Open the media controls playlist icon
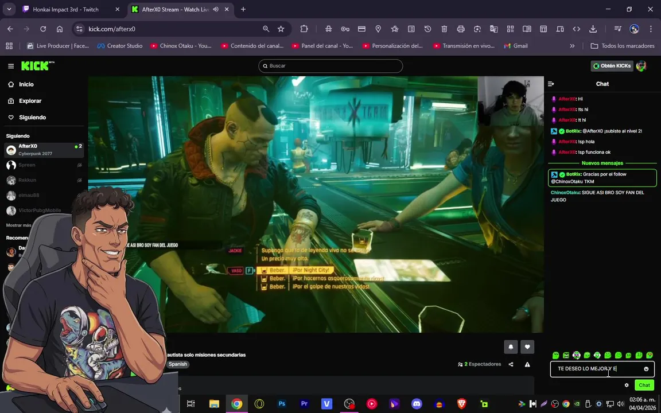 pyautogui.click(x=617, y=29)
